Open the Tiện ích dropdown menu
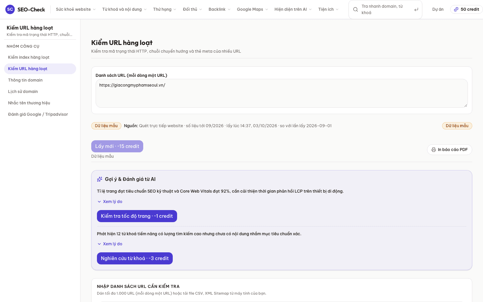 coord(328,9)
